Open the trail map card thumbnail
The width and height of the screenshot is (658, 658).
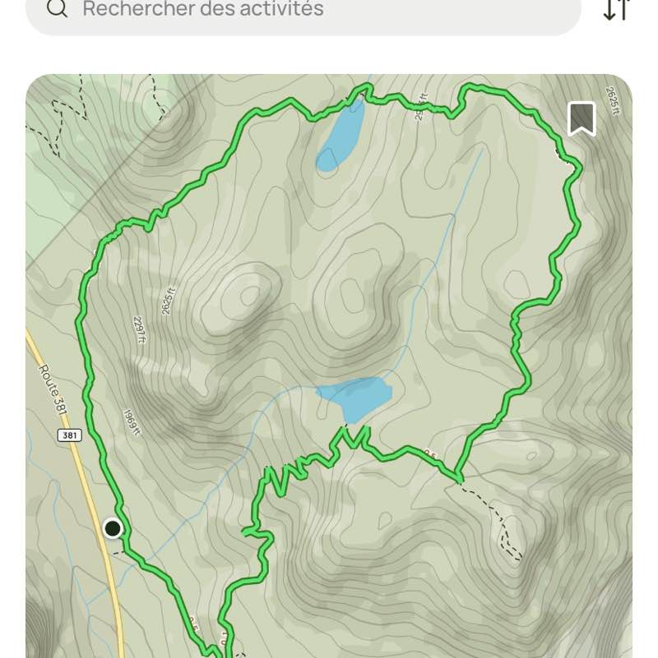[329, 366]
